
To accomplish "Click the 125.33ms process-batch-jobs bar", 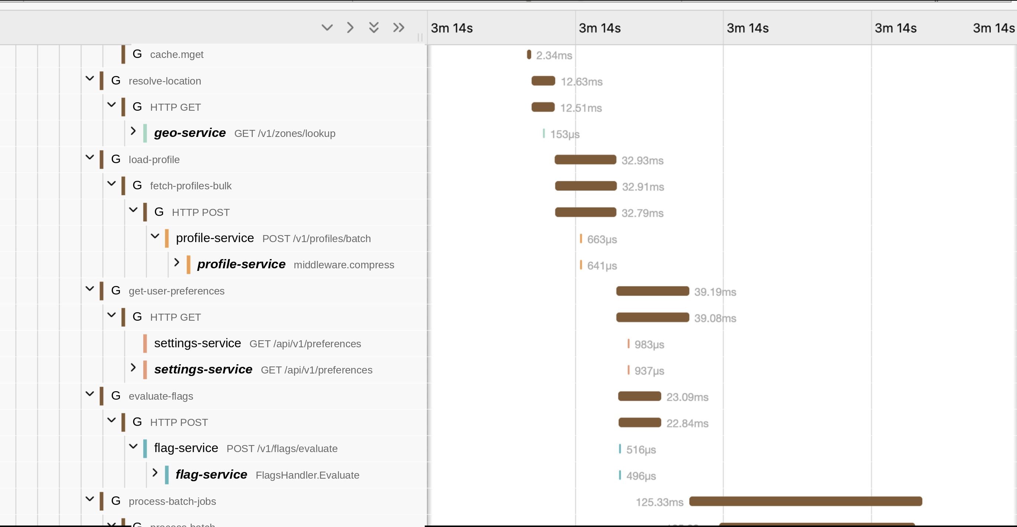I will 806,501.
